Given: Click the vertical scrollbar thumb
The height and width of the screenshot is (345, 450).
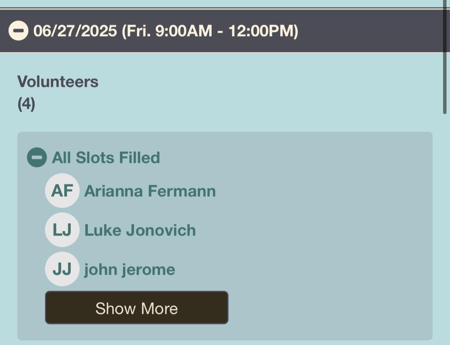Looking at the screenshot, I should click(445, 58).
